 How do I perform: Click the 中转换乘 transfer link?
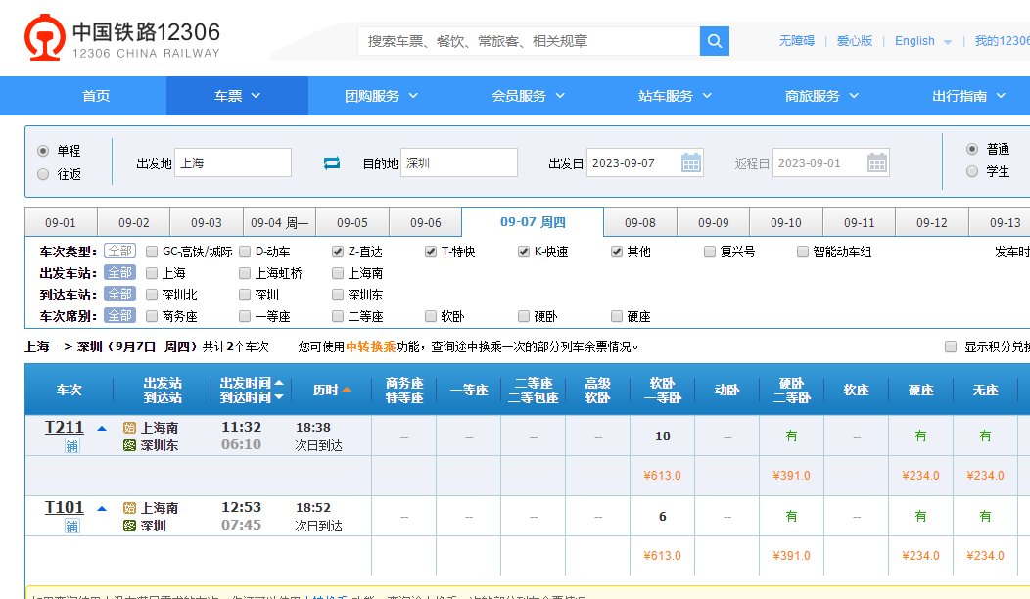coord(370,346)
